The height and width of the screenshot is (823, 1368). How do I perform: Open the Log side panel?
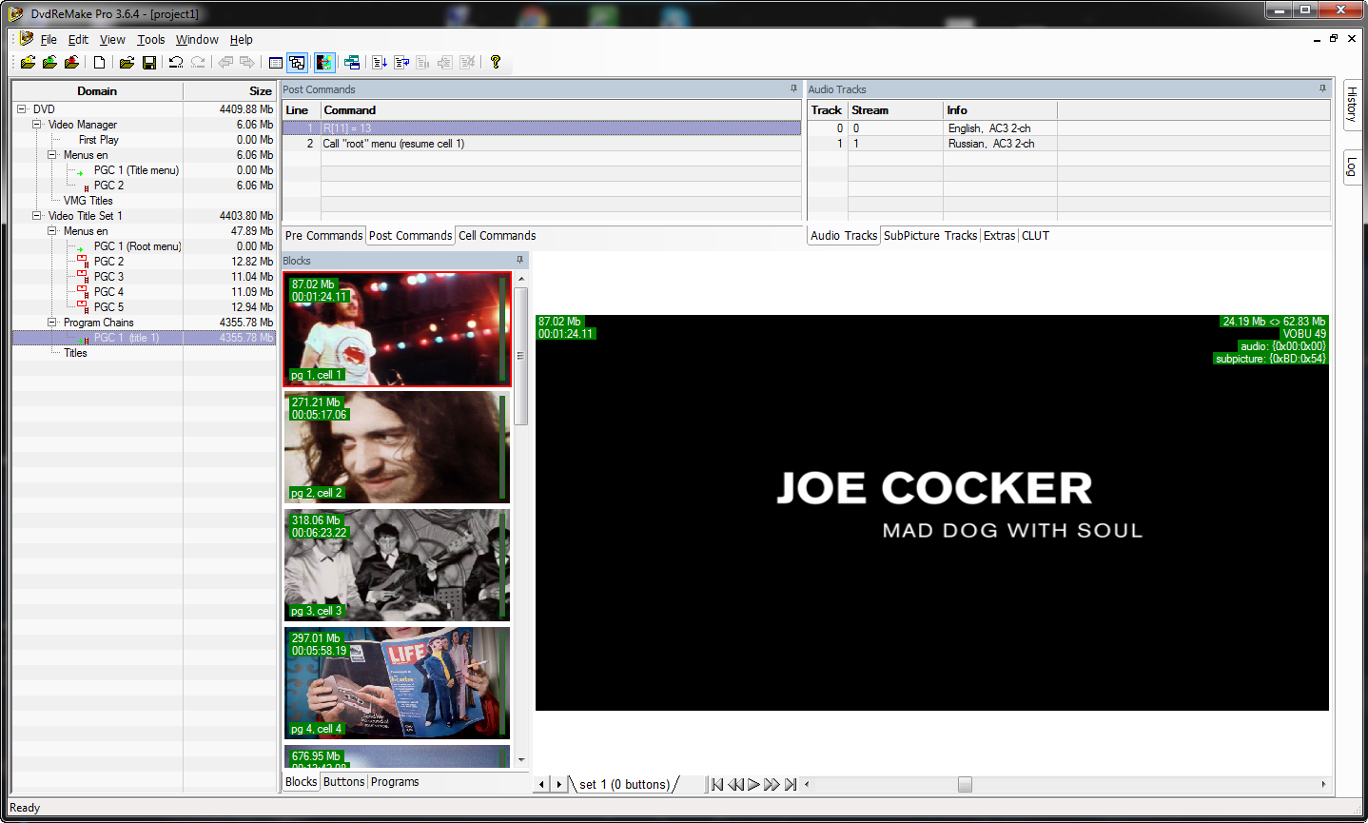tap(1352, 167)
